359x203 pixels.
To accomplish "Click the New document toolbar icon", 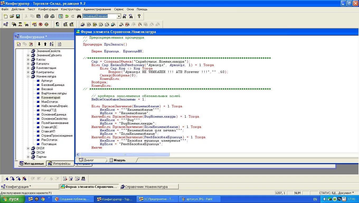I will (x=6, y=16).
